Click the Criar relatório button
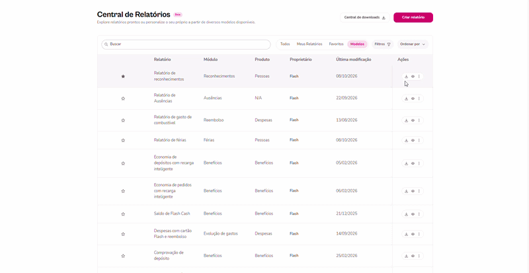Viewport: 529px width, 273px height. [413, 18]
